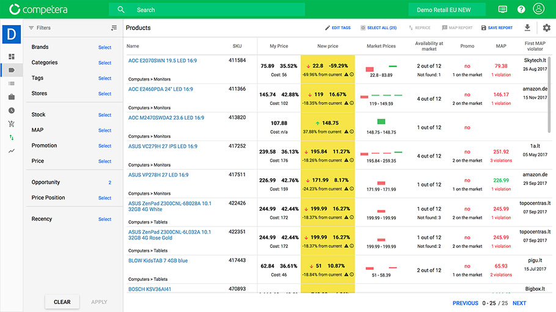Open the repricing arrows sidebar icon
Screen dimensions: 556x312
[12, 137]
